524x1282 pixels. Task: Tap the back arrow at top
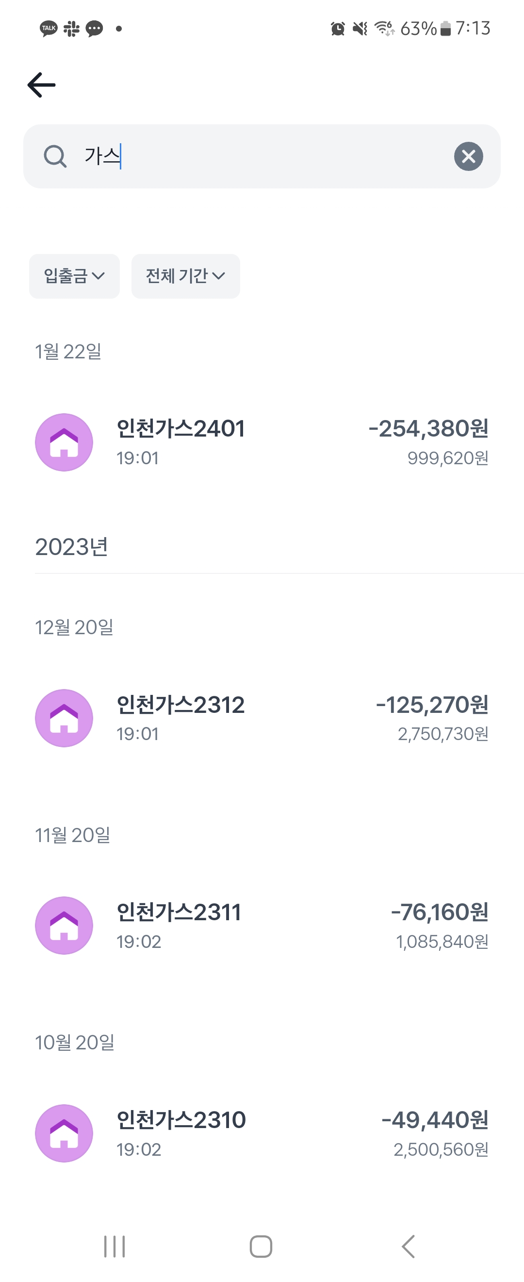pos(41,84)
